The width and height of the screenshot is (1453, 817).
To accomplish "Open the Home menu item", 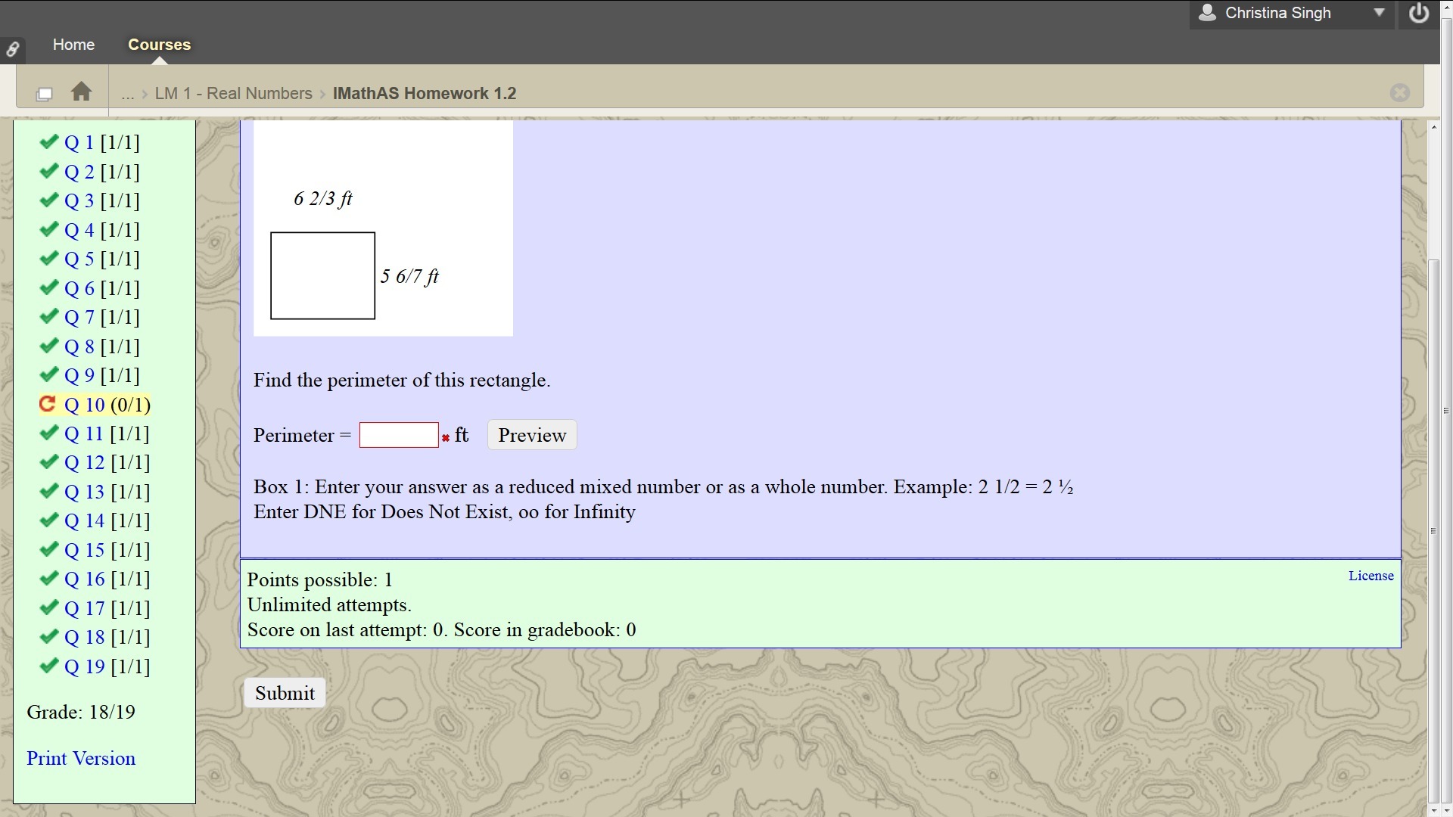I will click(73, 45).
